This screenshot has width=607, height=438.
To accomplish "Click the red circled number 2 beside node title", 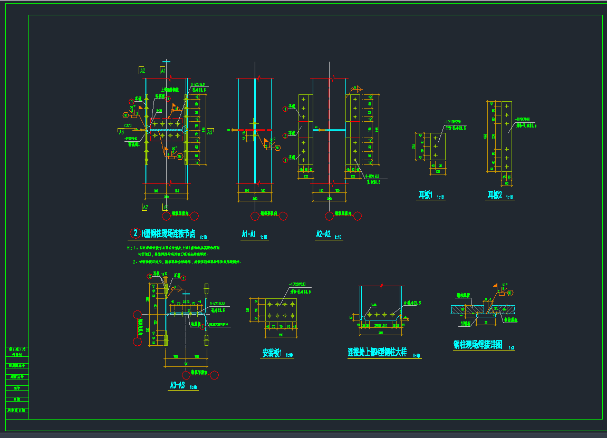I will [x=135, y=233].
